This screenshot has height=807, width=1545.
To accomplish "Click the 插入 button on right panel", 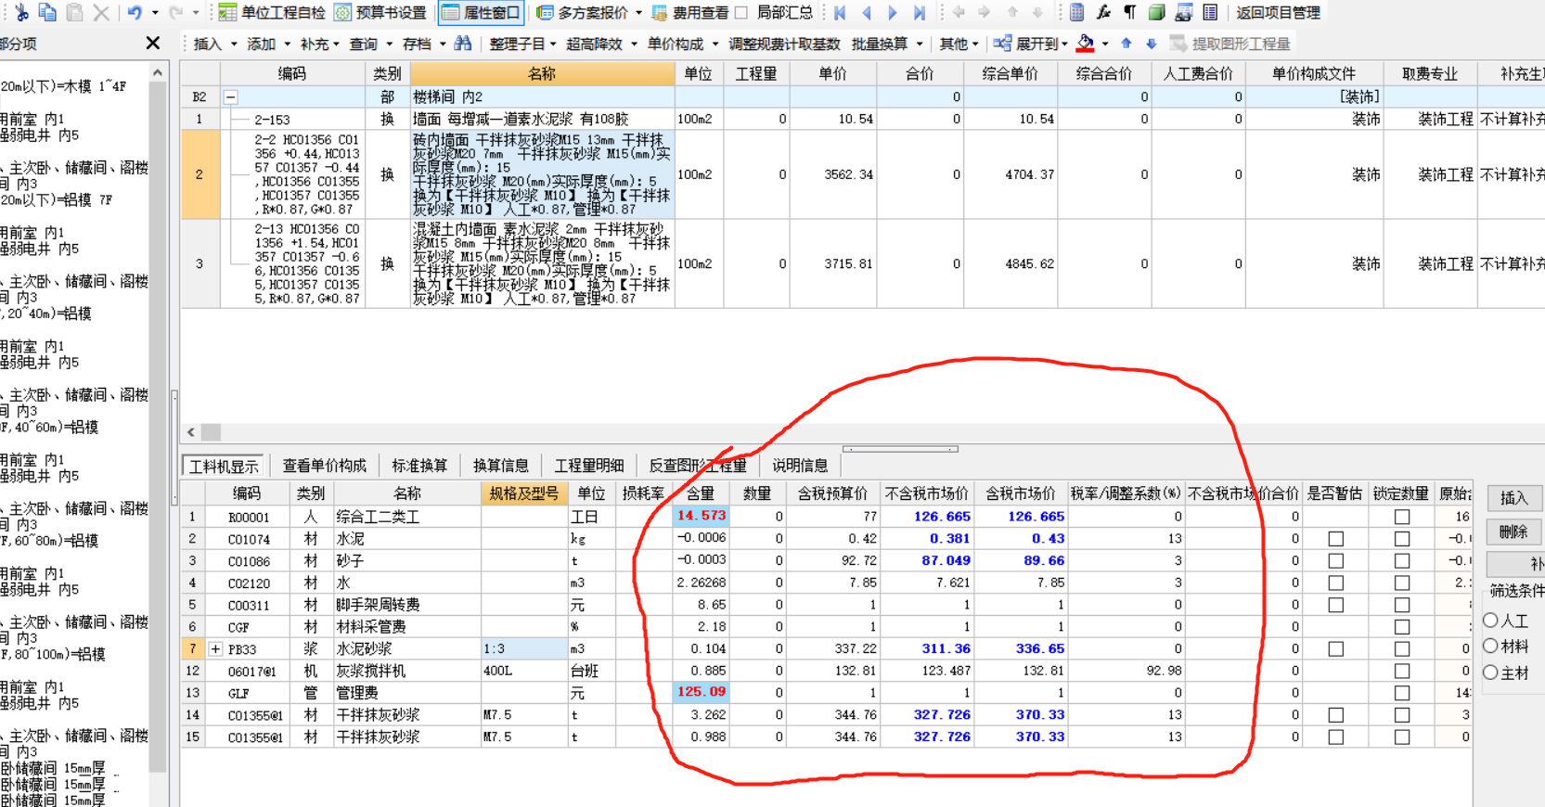I will tap(1513, 498).
